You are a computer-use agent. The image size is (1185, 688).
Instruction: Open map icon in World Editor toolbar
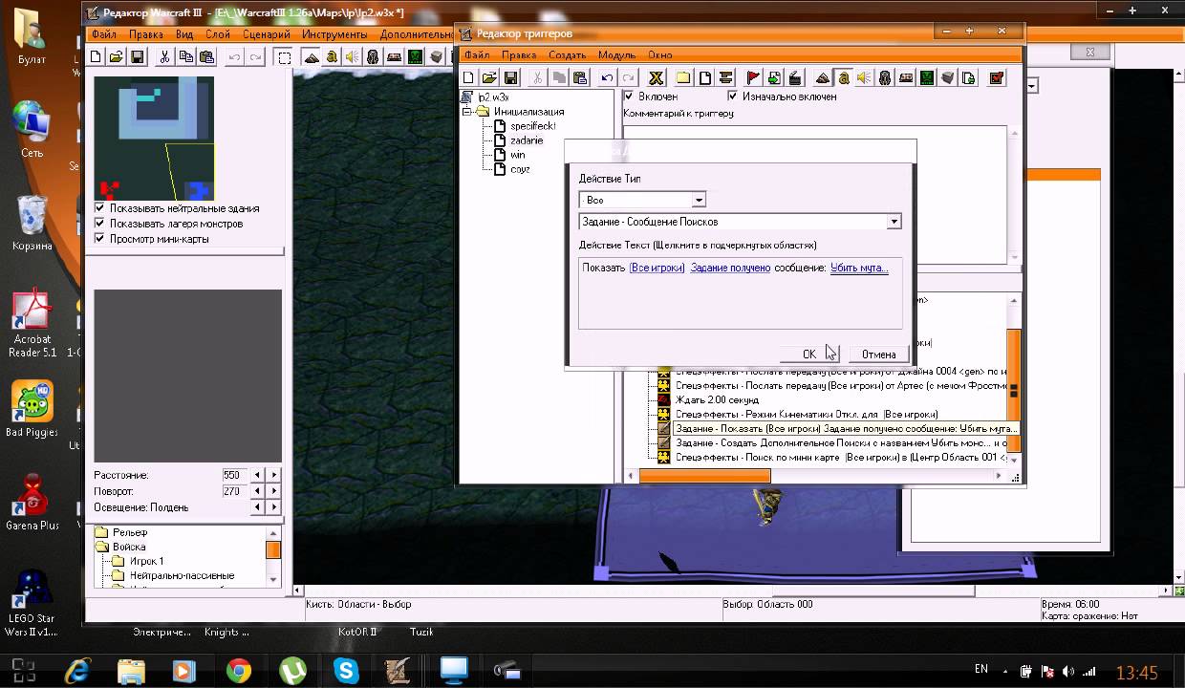116,57
